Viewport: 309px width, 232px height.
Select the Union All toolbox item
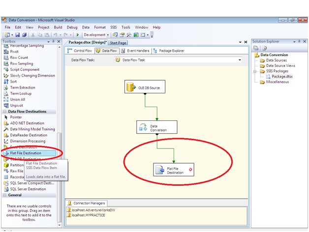(17, 99)
